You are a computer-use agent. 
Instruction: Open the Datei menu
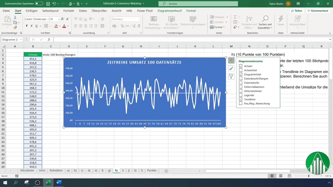pos(6,11)
